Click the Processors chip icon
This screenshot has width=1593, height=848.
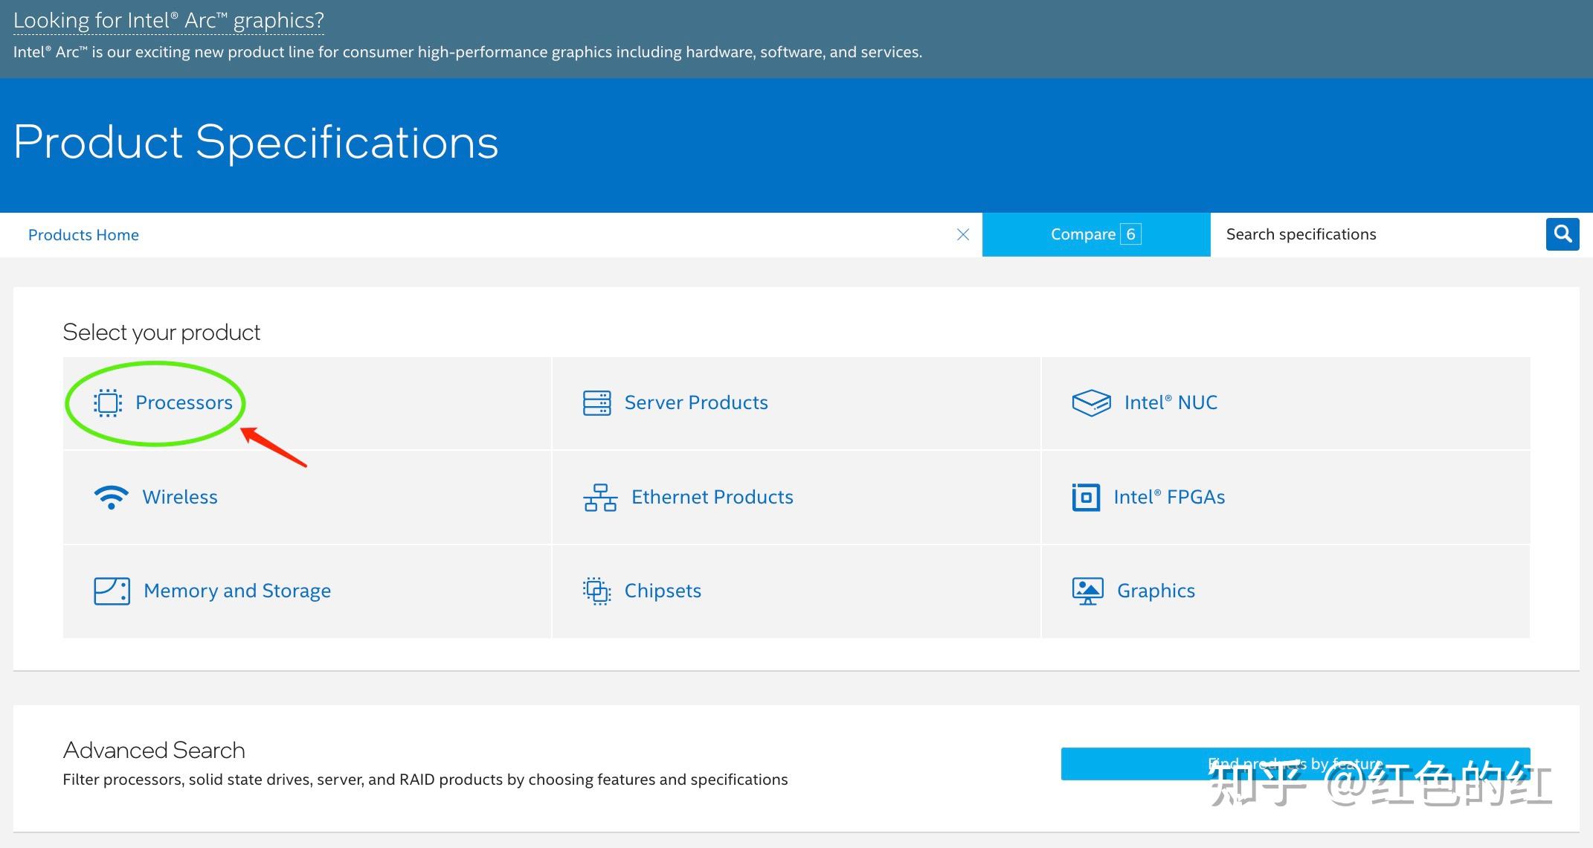[x=108, y=402]
